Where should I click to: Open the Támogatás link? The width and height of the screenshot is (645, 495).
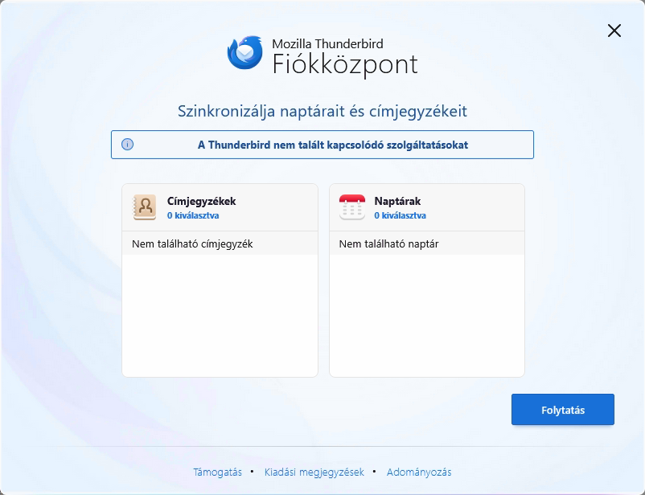218,472
